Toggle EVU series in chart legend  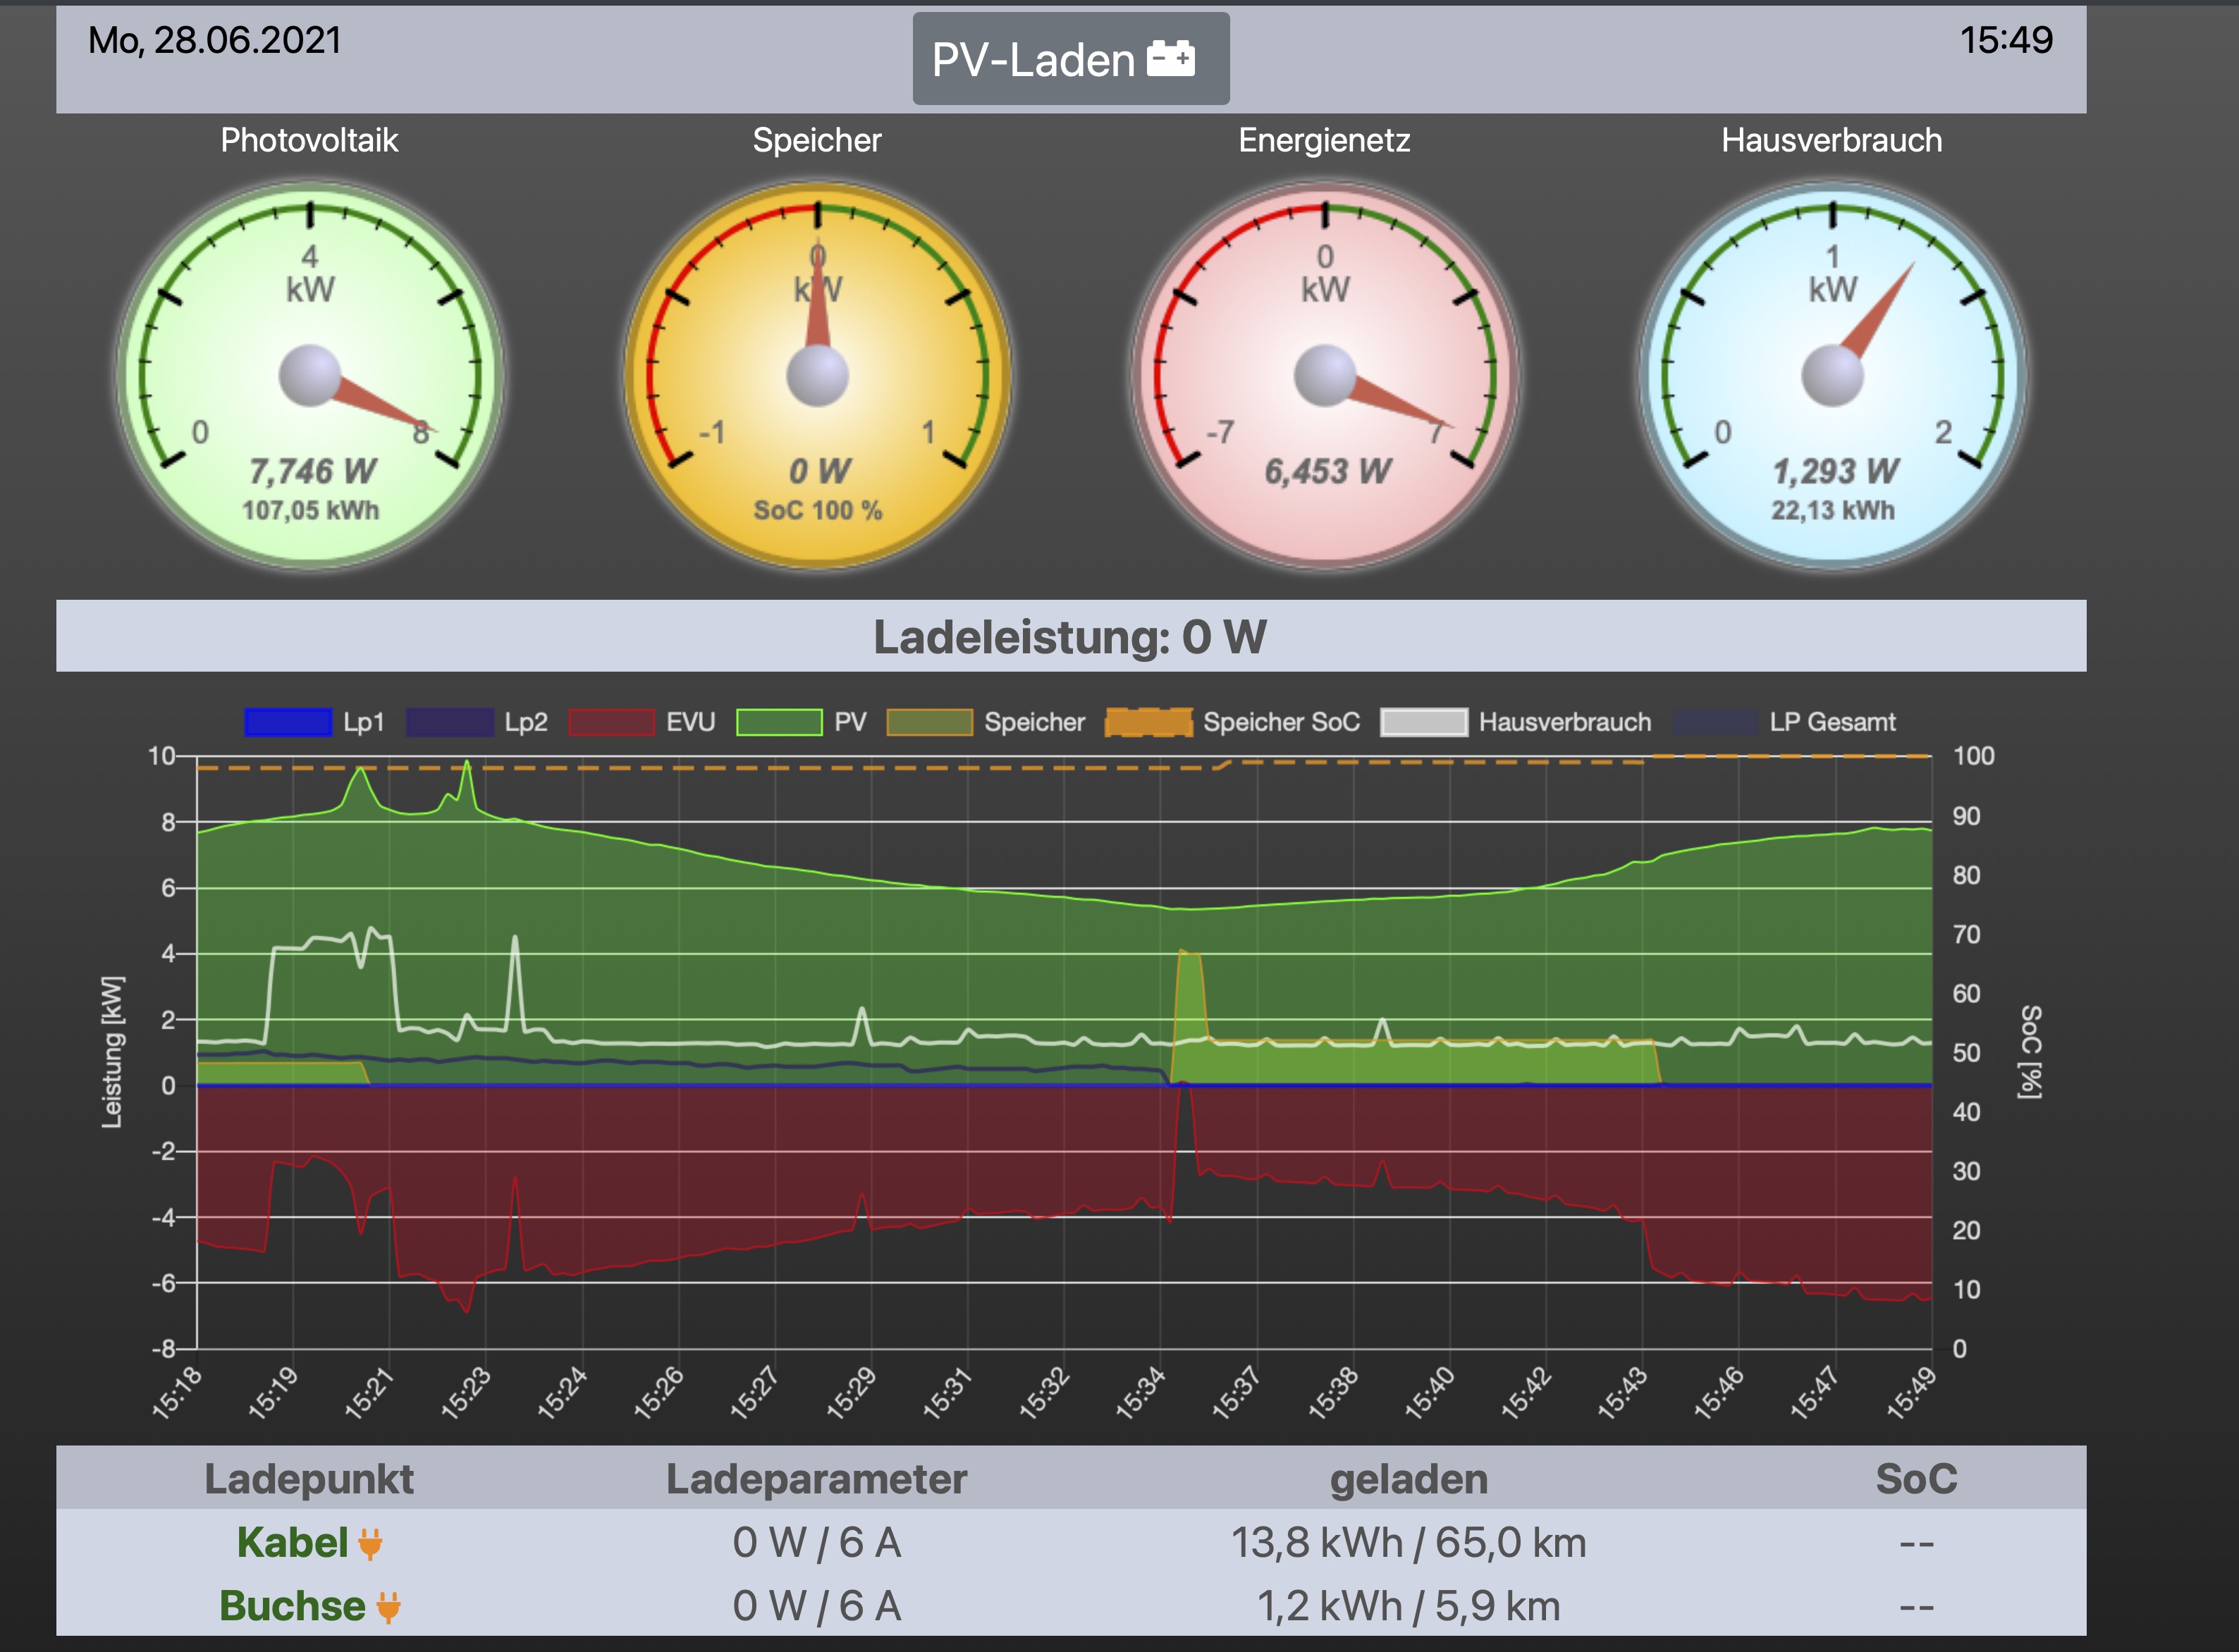click(x=612, y=722)
